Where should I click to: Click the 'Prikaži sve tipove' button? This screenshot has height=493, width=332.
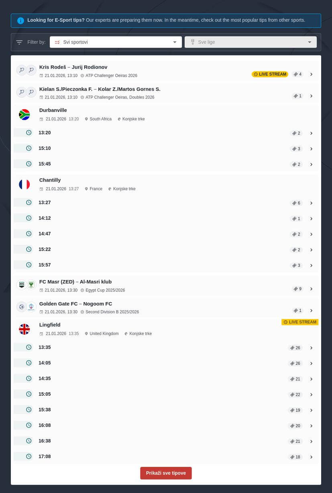pos(166,473)
